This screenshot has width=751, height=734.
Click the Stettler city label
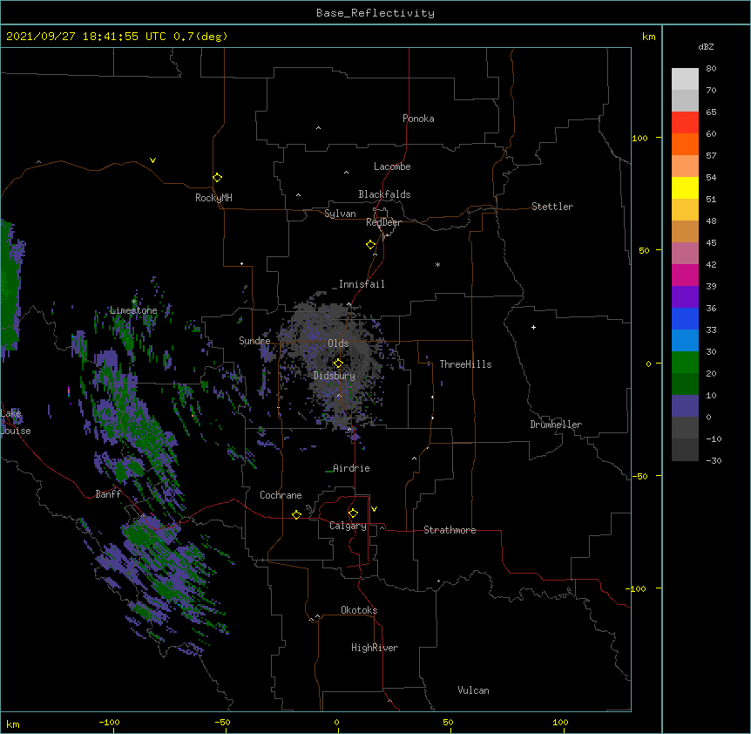pyautogui.click(x=552, y=207)
